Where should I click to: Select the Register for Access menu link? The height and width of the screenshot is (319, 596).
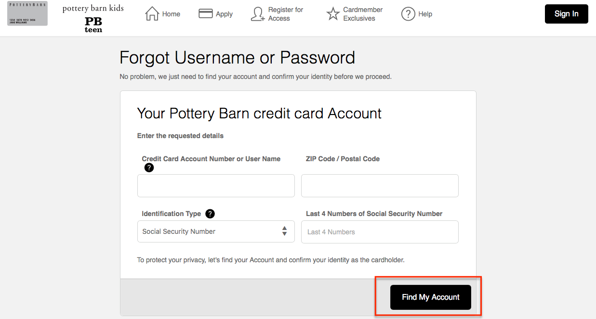coord(286,14)
